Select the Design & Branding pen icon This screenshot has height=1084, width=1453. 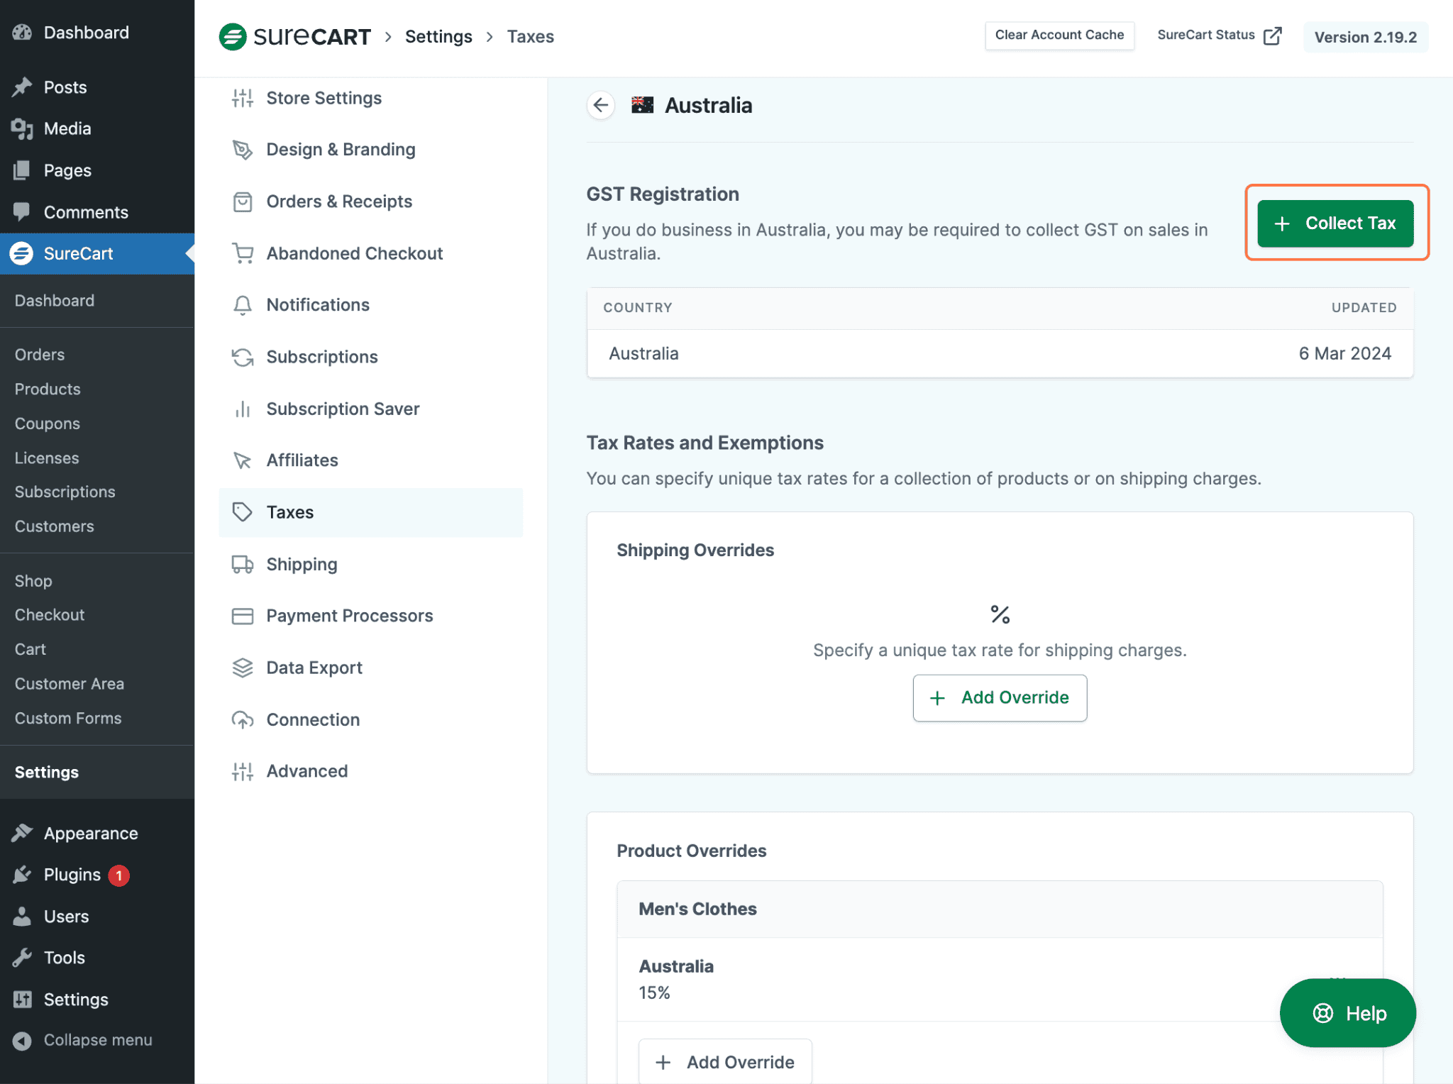(243, 150)
